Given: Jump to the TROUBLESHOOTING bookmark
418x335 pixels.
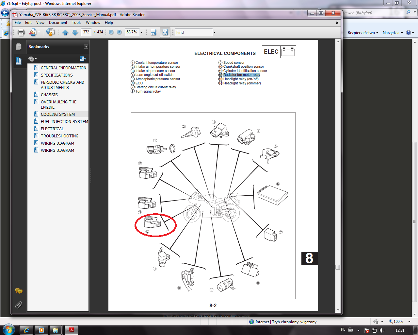Looking at the screenshot, I should (x=59, y=136).
